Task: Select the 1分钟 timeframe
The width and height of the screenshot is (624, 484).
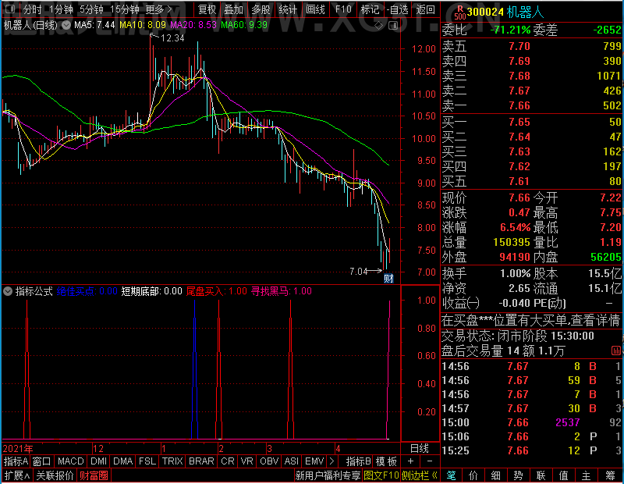Action: (x=61, y=9)
